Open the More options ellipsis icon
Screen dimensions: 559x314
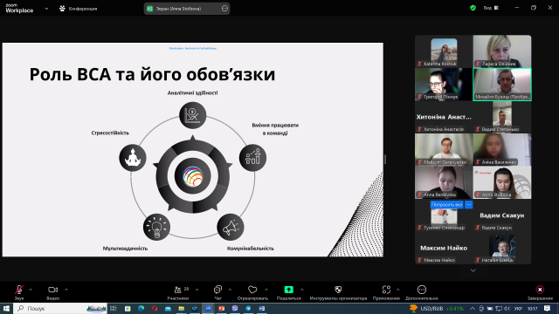[421, 290]
